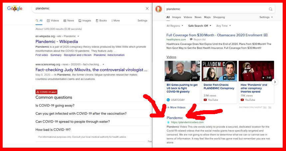Open Google's More search options menu
The height and width of the screenshot is (151, 286).
[x=115, y=21]
